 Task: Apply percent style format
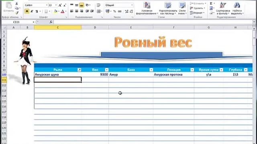tap(114, 11)
